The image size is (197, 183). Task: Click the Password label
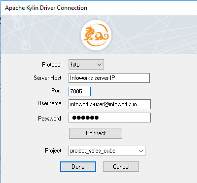coord(50,118)
